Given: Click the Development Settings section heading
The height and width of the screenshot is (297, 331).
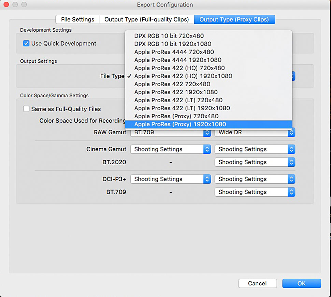Looking at the screenshot, I should coord(46,30).
